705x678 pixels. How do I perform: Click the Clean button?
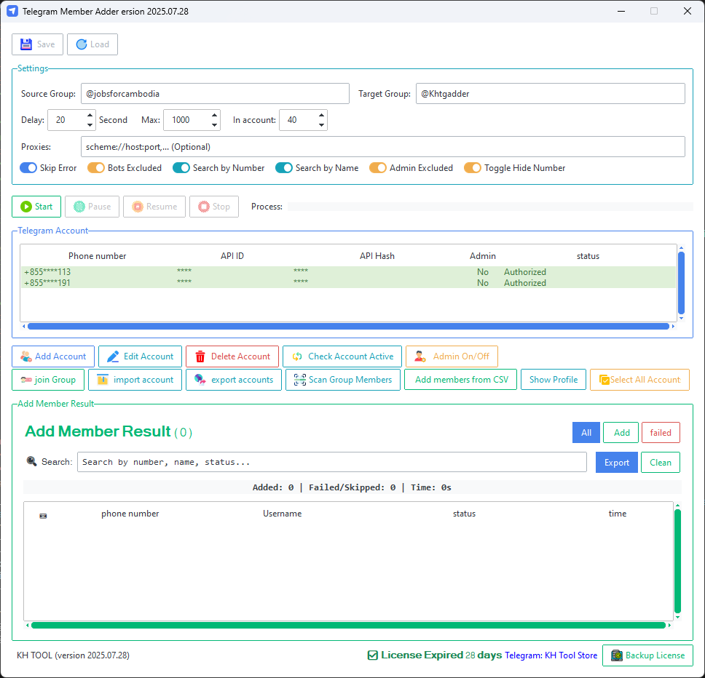(x=661, y=463)
